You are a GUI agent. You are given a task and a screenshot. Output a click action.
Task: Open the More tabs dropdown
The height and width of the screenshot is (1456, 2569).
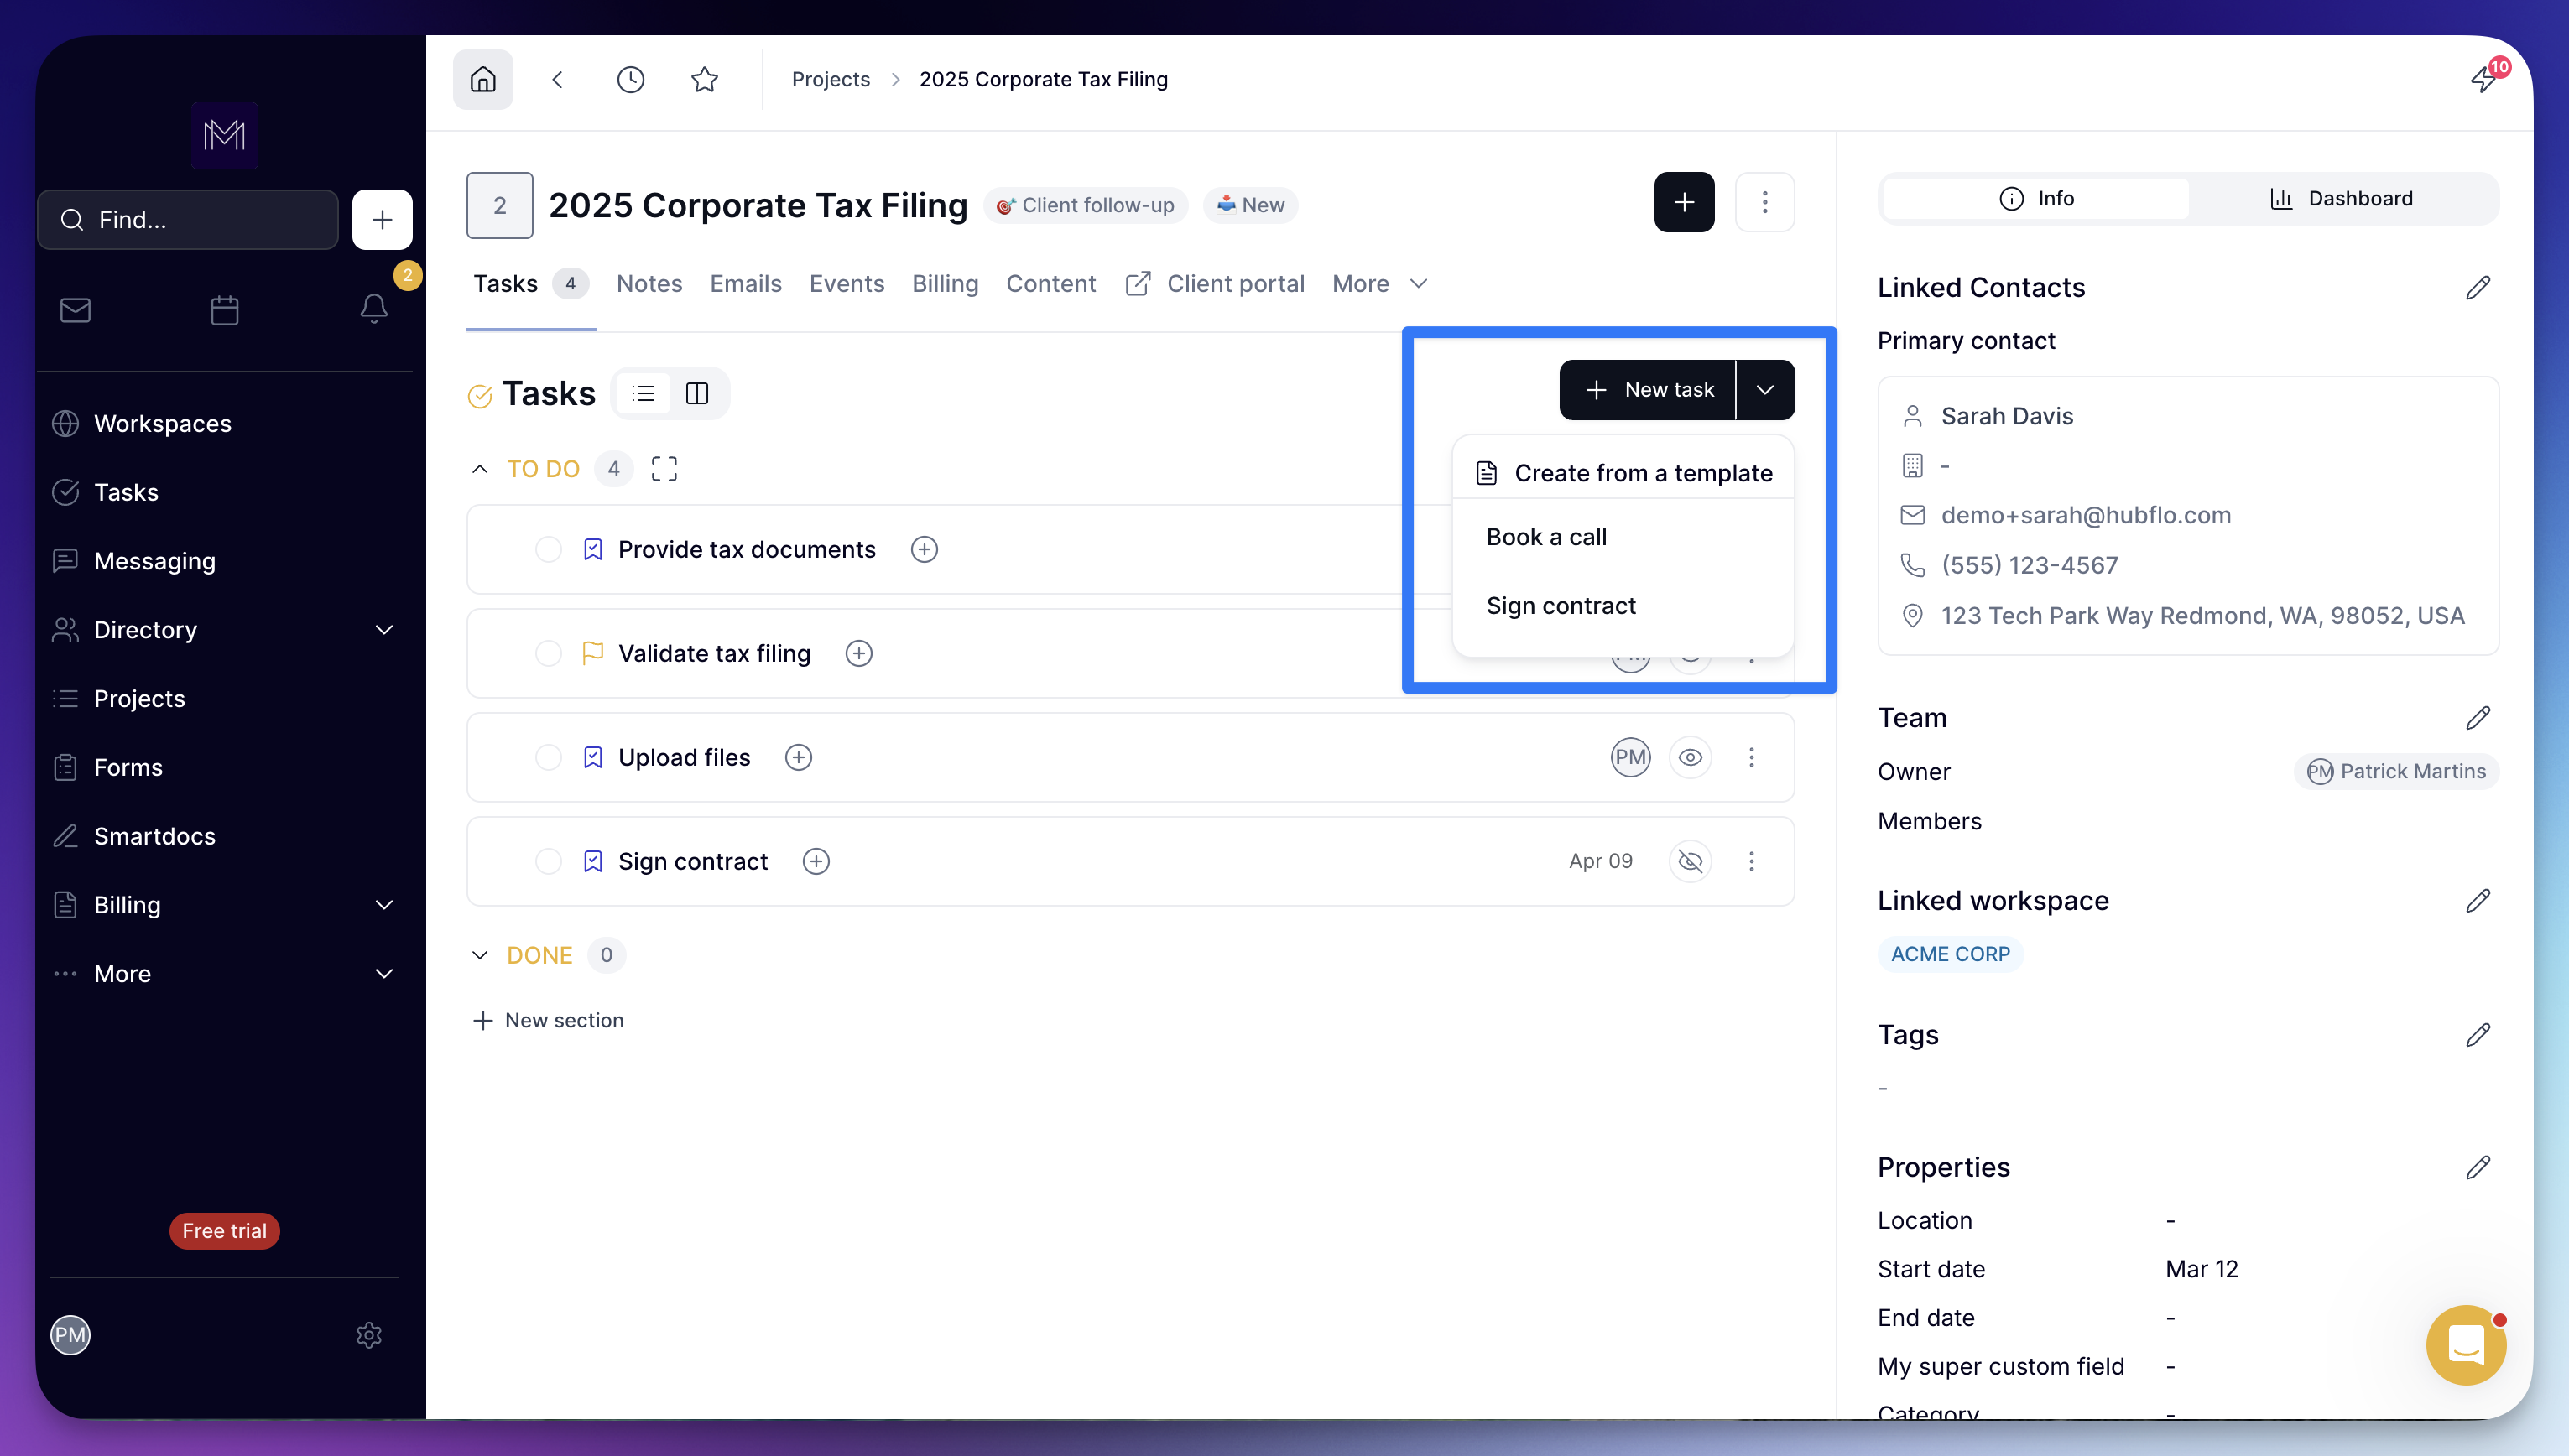pyautogui.click(x=1380, y=284)
